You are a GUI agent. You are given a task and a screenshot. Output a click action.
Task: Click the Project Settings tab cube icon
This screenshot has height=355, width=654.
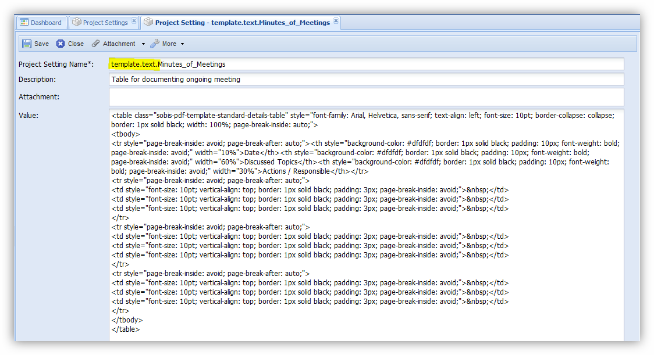[76, 23]
